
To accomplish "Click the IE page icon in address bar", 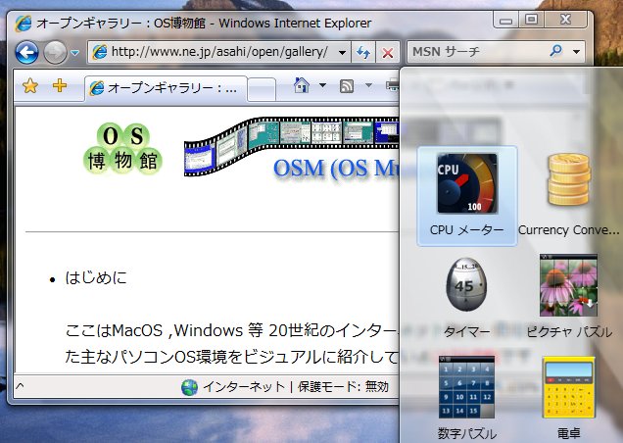I will pos(99,52).
